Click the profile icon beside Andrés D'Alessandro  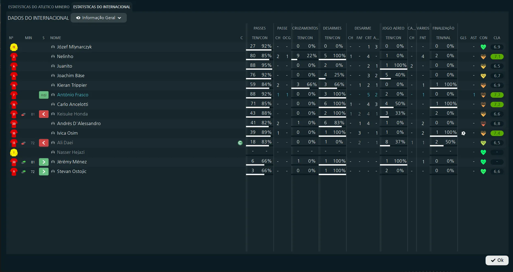click(x=53, y=124)
